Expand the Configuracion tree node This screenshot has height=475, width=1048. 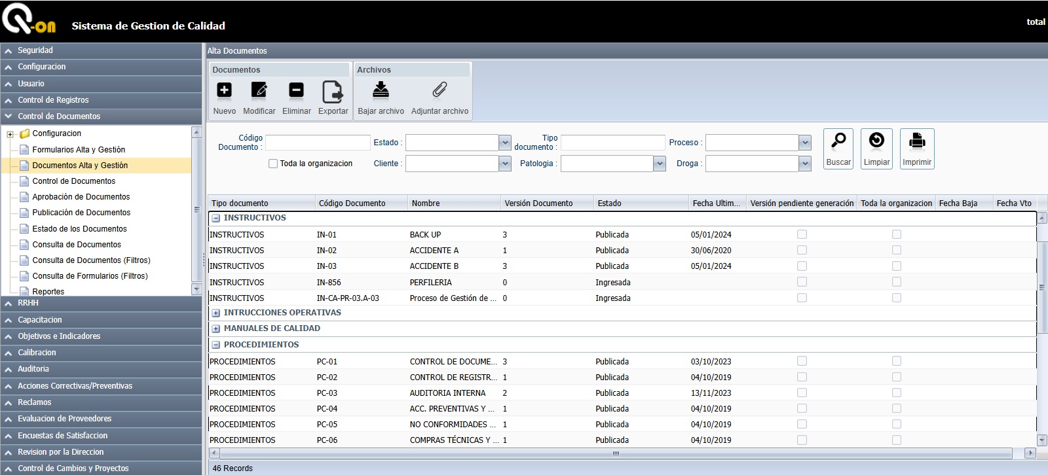tap(10, 134)
